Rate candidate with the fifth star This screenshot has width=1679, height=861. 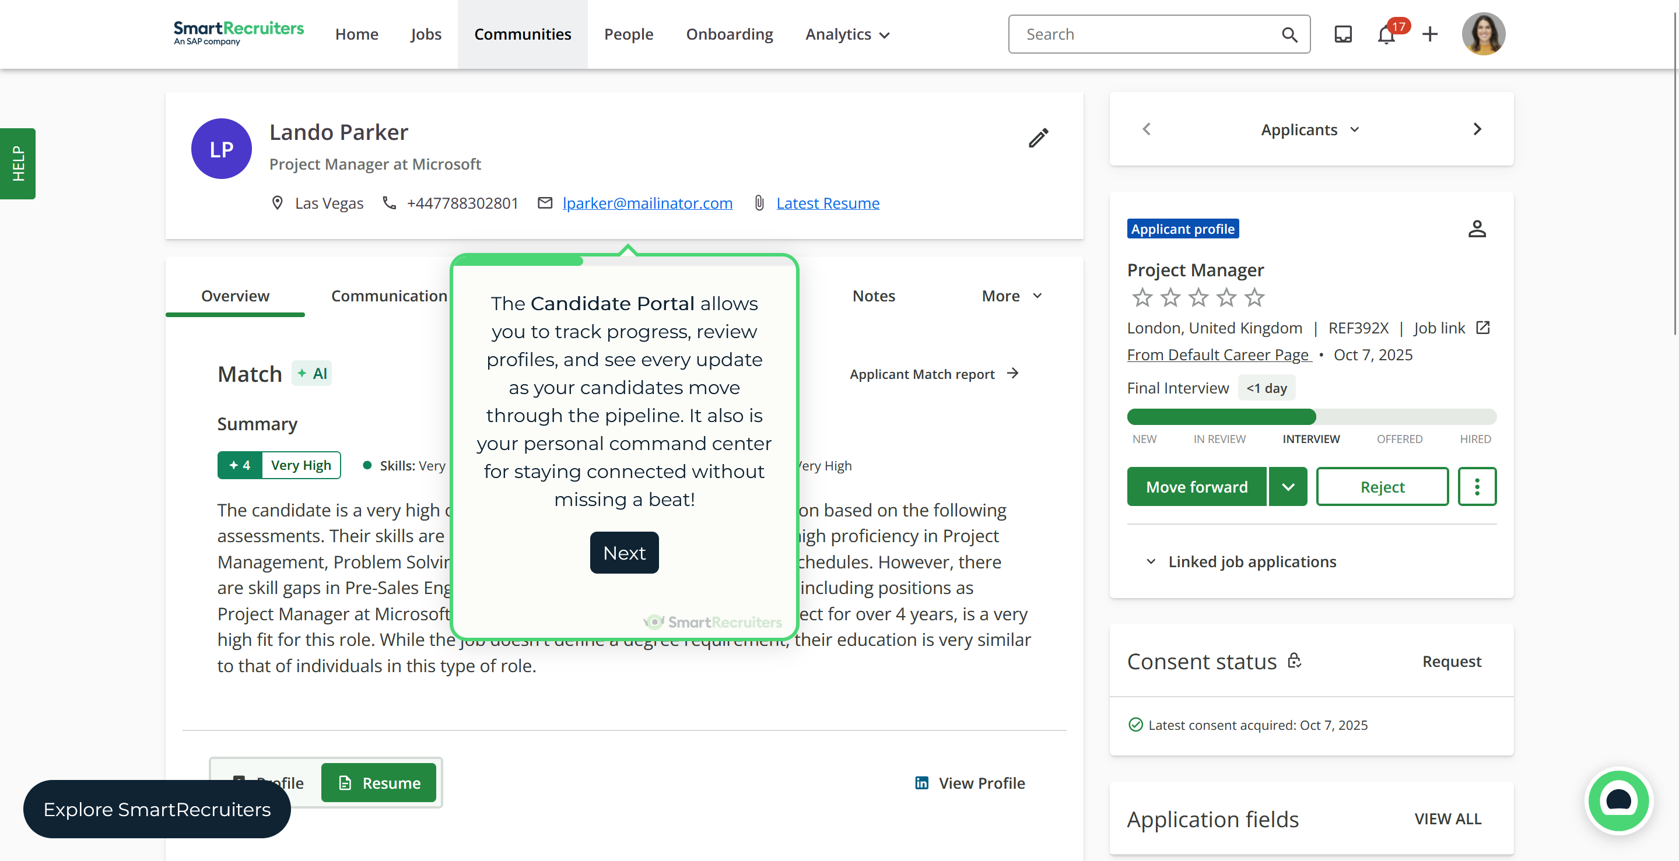(1254, 298)
